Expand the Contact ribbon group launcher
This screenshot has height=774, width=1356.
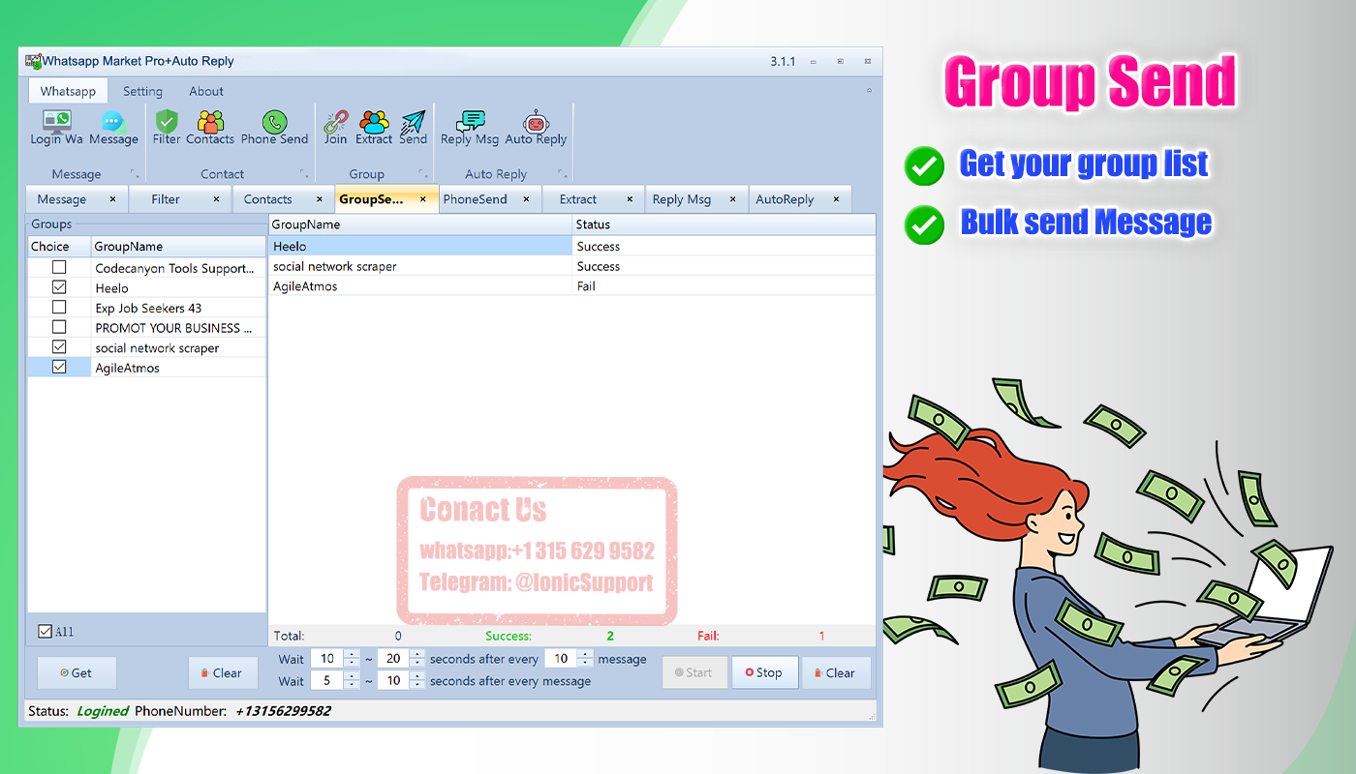tap(304, 175)
